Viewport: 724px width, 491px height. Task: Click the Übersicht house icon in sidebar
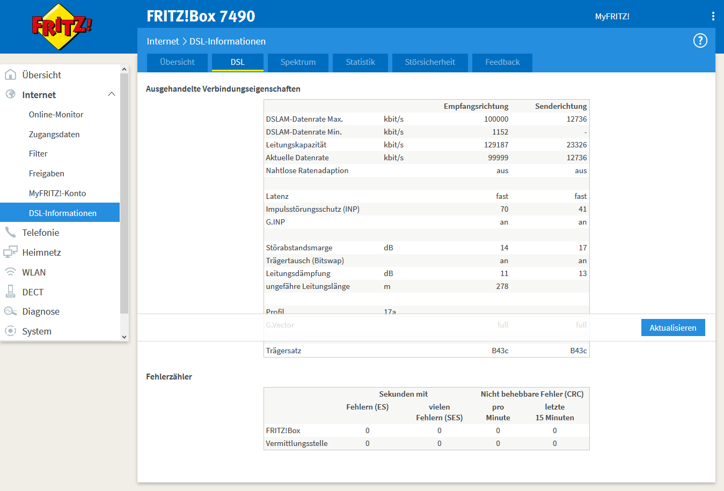10,75
